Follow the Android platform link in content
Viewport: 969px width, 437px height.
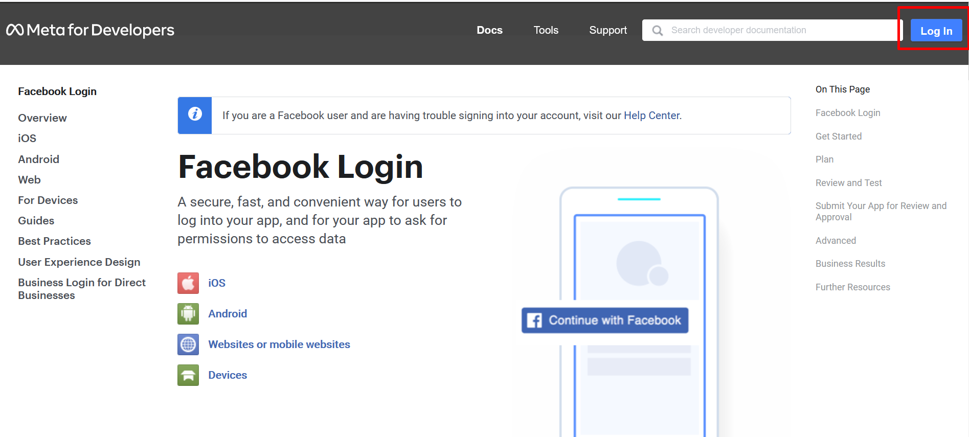pyautogui.click(x=228, y=314)
